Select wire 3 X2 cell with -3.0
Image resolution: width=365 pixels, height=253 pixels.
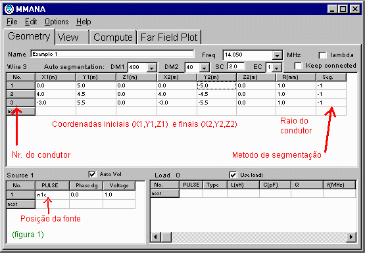pyautogui.click(x=177, y=103)
